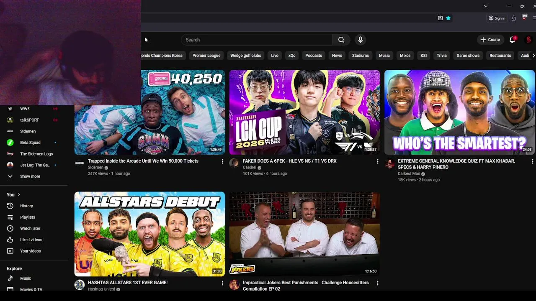The width and height of the screenshot is (536, 301).
Task: Start voice search with the microphone icon
Action: click(360, 40)
